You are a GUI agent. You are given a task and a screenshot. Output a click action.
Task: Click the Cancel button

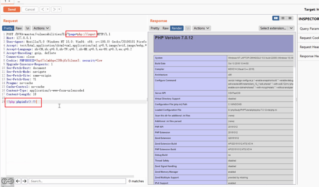tap(30, 9)
